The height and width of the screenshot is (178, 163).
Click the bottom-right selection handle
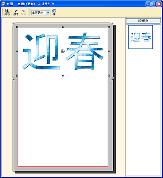(x=109, y=76)
